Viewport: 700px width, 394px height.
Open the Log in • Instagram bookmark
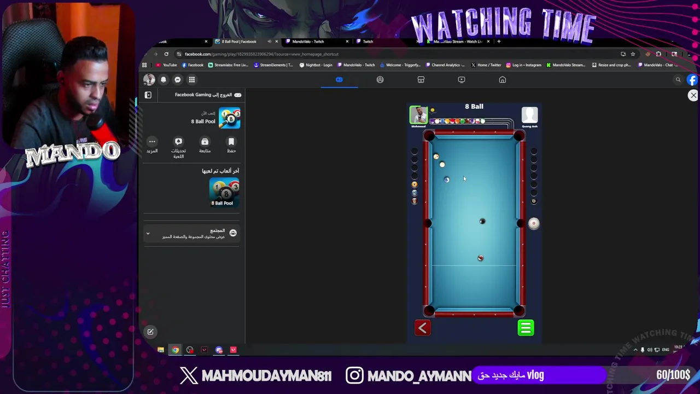(x=524, y=65)
